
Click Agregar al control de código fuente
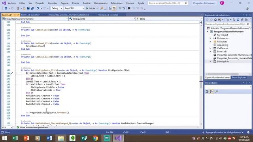tap(223, 133)
